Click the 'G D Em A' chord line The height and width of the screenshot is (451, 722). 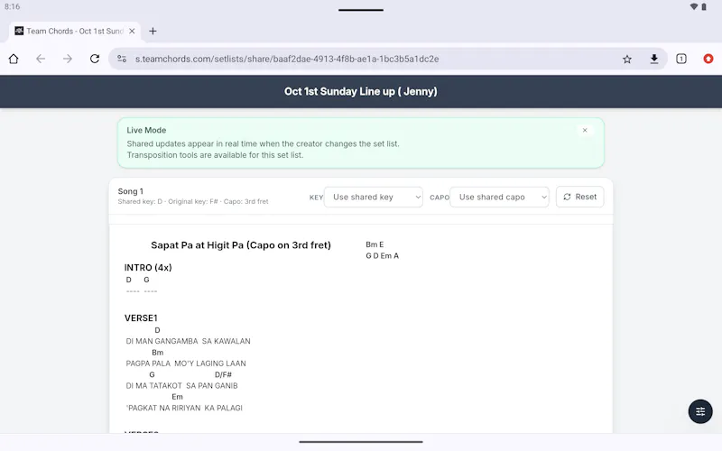[x=382, y=256]
